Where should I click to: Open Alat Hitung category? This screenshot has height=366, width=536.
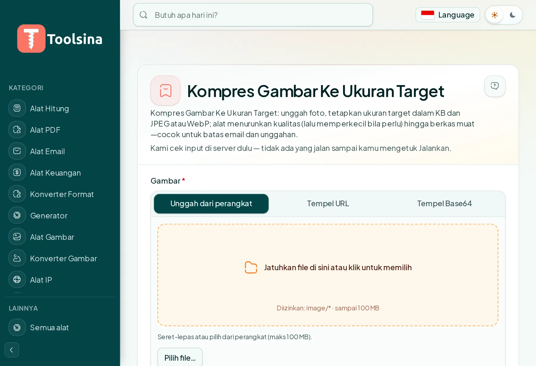click(60, 108)
